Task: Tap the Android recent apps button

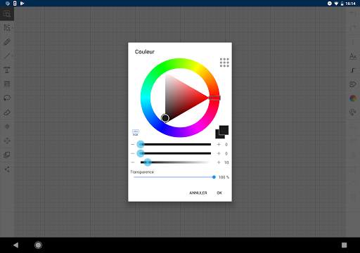Action: coord(344,245)
